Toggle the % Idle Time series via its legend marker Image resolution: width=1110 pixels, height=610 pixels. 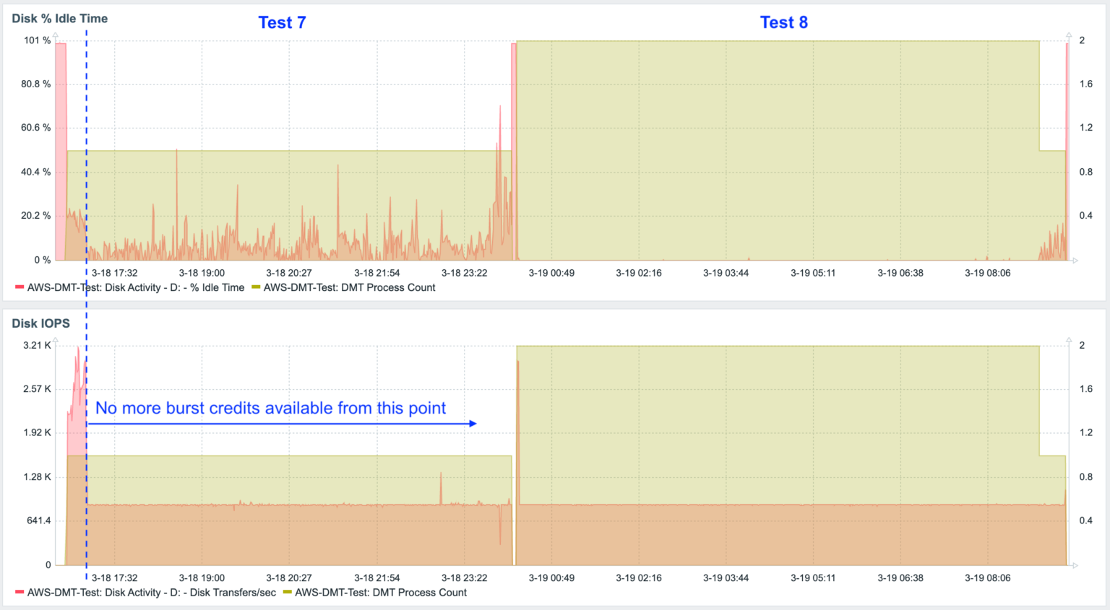(18, 287)
